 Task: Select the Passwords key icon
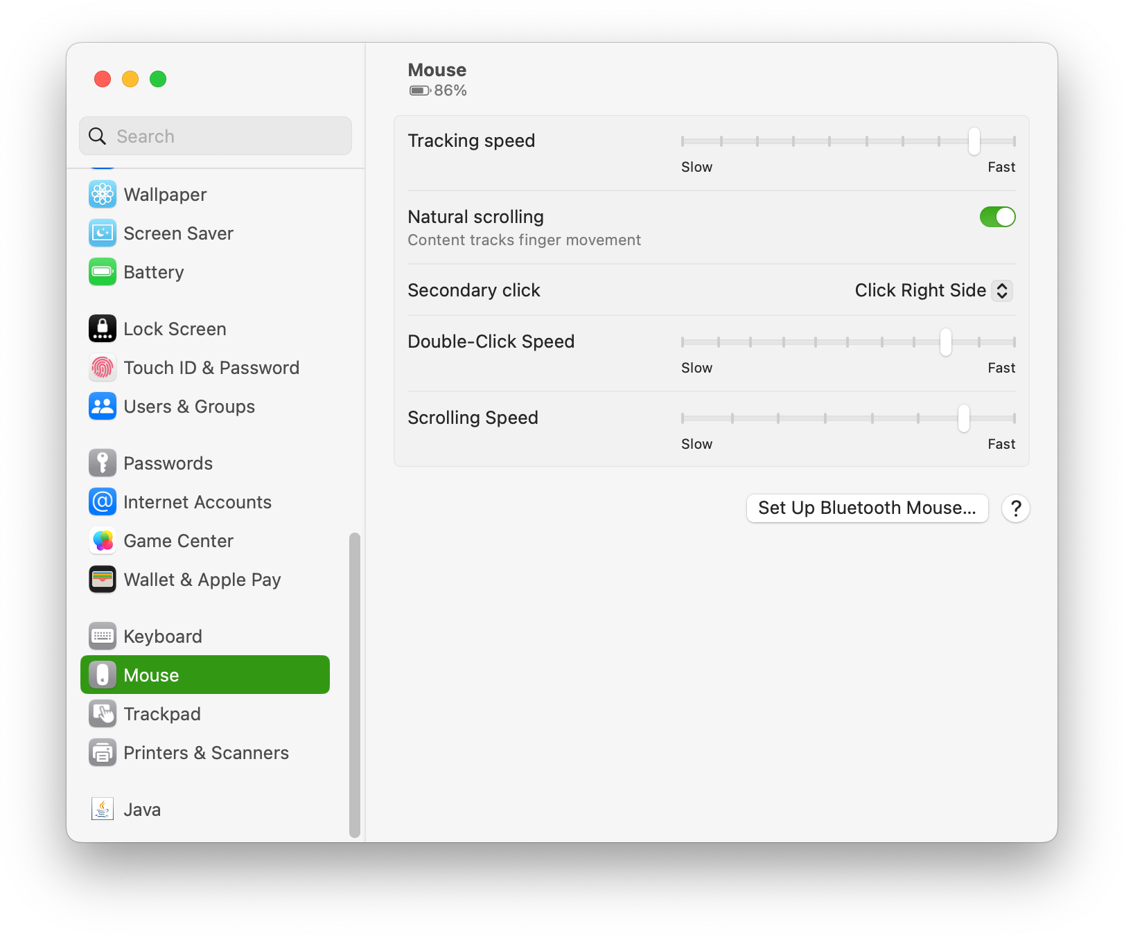[x=103, y=463]
